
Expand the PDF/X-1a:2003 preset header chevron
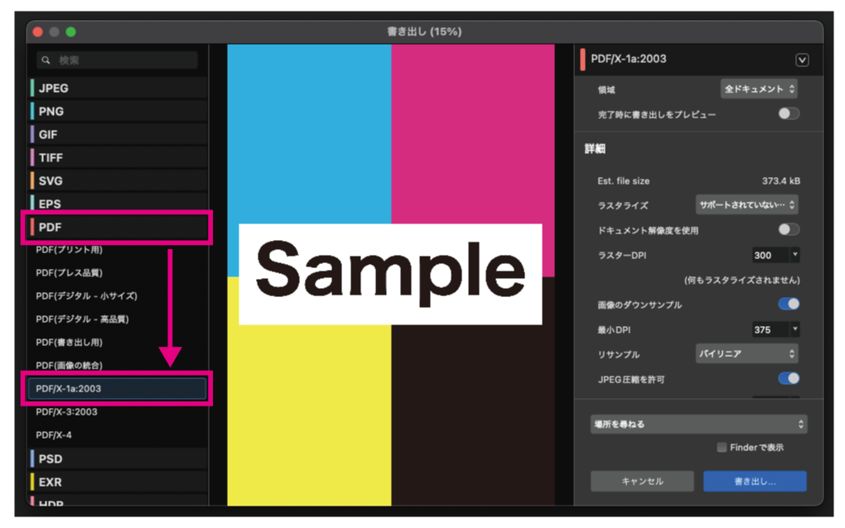(x=801, y=60)
